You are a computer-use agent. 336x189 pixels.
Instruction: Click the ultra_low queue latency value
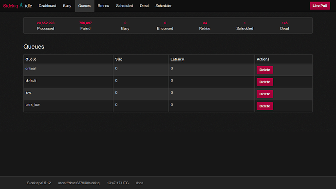(x=171, y=105)
